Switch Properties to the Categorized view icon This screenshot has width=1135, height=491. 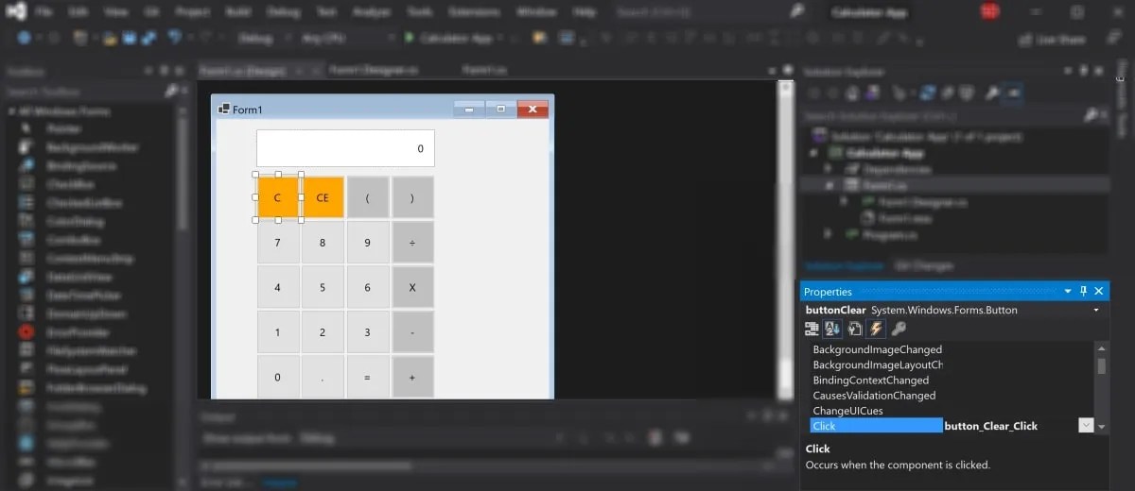(x=812, y=329)
